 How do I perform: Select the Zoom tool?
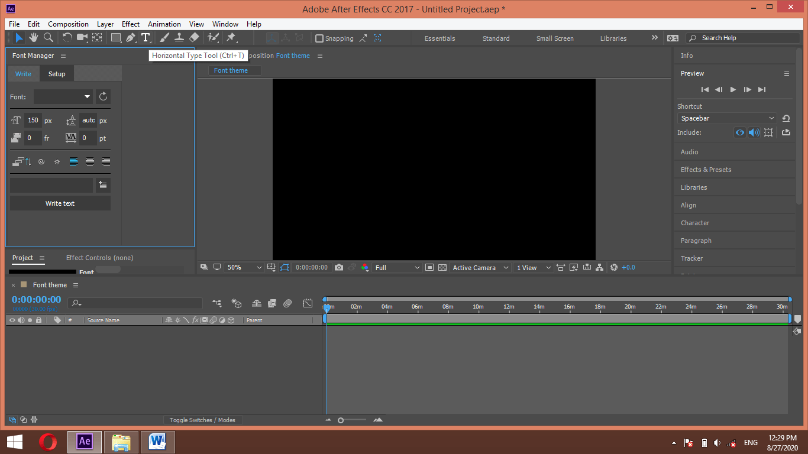click(x=49, y=37)
